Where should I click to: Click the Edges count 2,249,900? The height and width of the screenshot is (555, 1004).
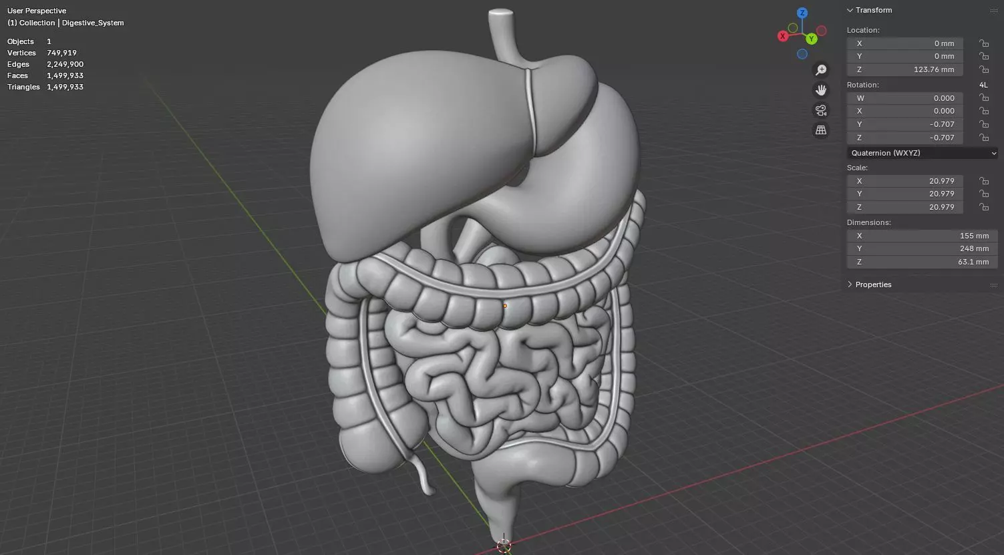(x=65, y=64)
